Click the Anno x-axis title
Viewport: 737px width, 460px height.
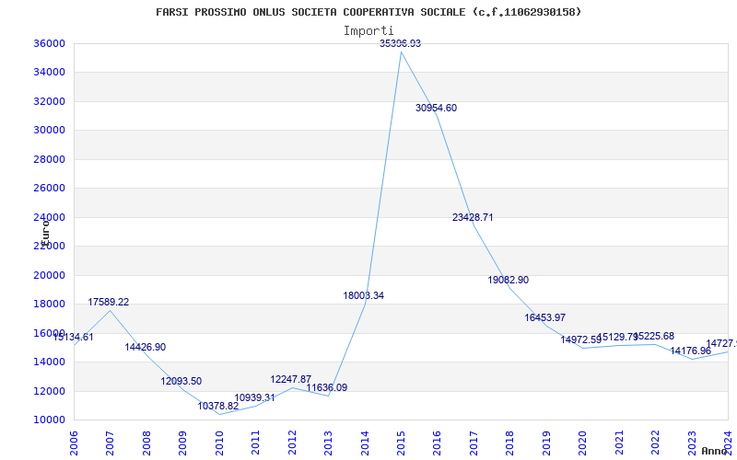click(715, 451)
